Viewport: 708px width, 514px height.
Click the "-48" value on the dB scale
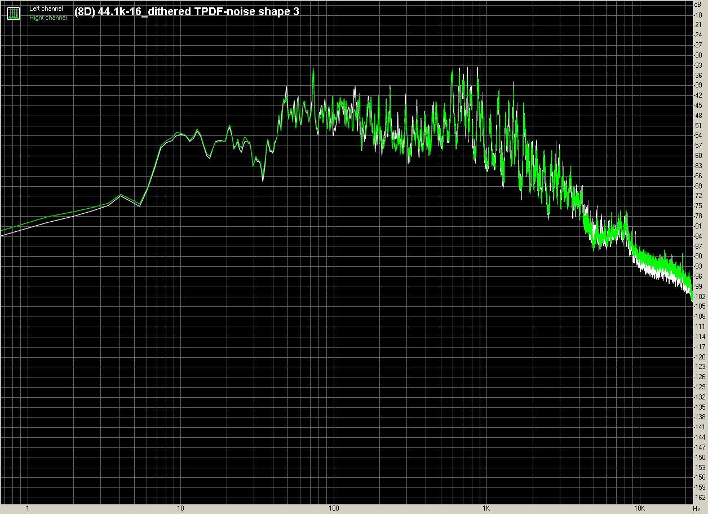coord(698,115)
